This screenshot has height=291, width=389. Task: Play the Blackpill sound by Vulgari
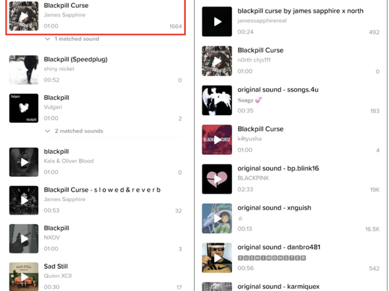[24, 108]
